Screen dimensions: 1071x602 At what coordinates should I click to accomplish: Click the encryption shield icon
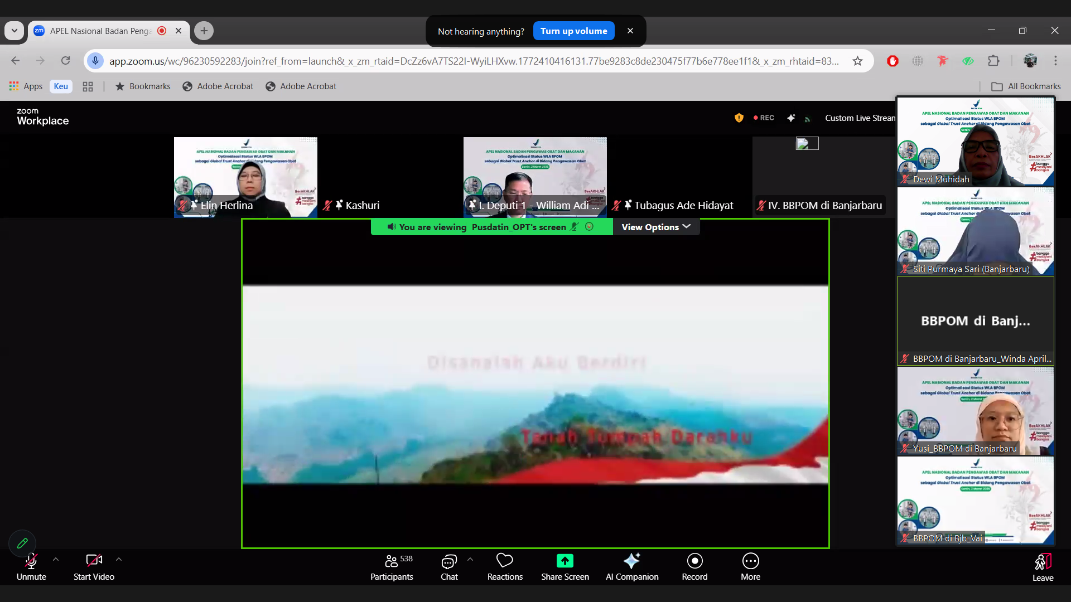(x=739, y=118)
